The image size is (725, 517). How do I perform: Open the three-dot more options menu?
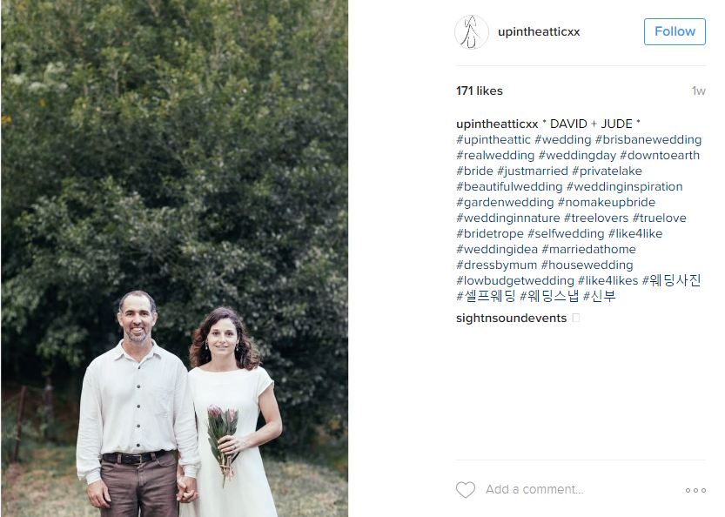(x=695, y=490)
